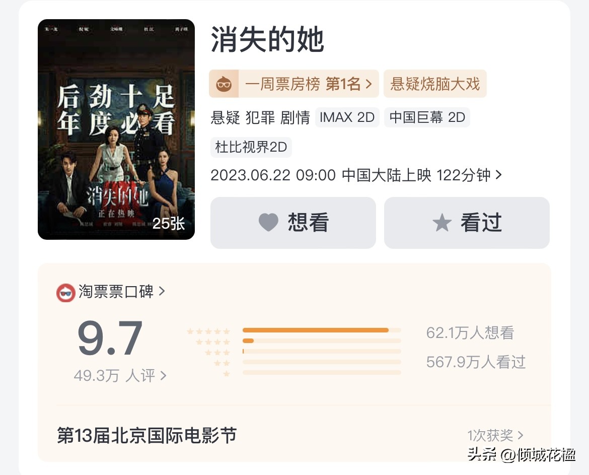This screenshot has width=589, height=475.
Task: Click the IMAX 2D format tag
Action: click(x=347, y=117)
